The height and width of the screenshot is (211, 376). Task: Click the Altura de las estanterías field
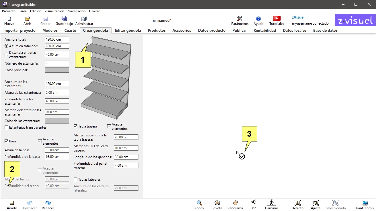[x=57, y=93]
